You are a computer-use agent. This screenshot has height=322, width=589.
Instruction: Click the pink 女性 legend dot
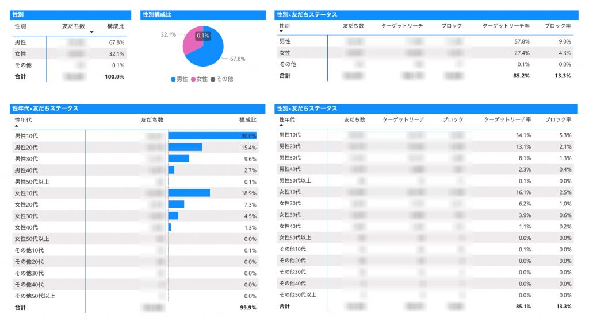click(194, 79)
